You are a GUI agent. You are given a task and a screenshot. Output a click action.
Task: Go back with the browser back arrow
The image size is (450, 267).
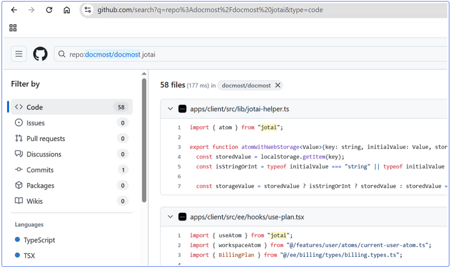(14, 10)
